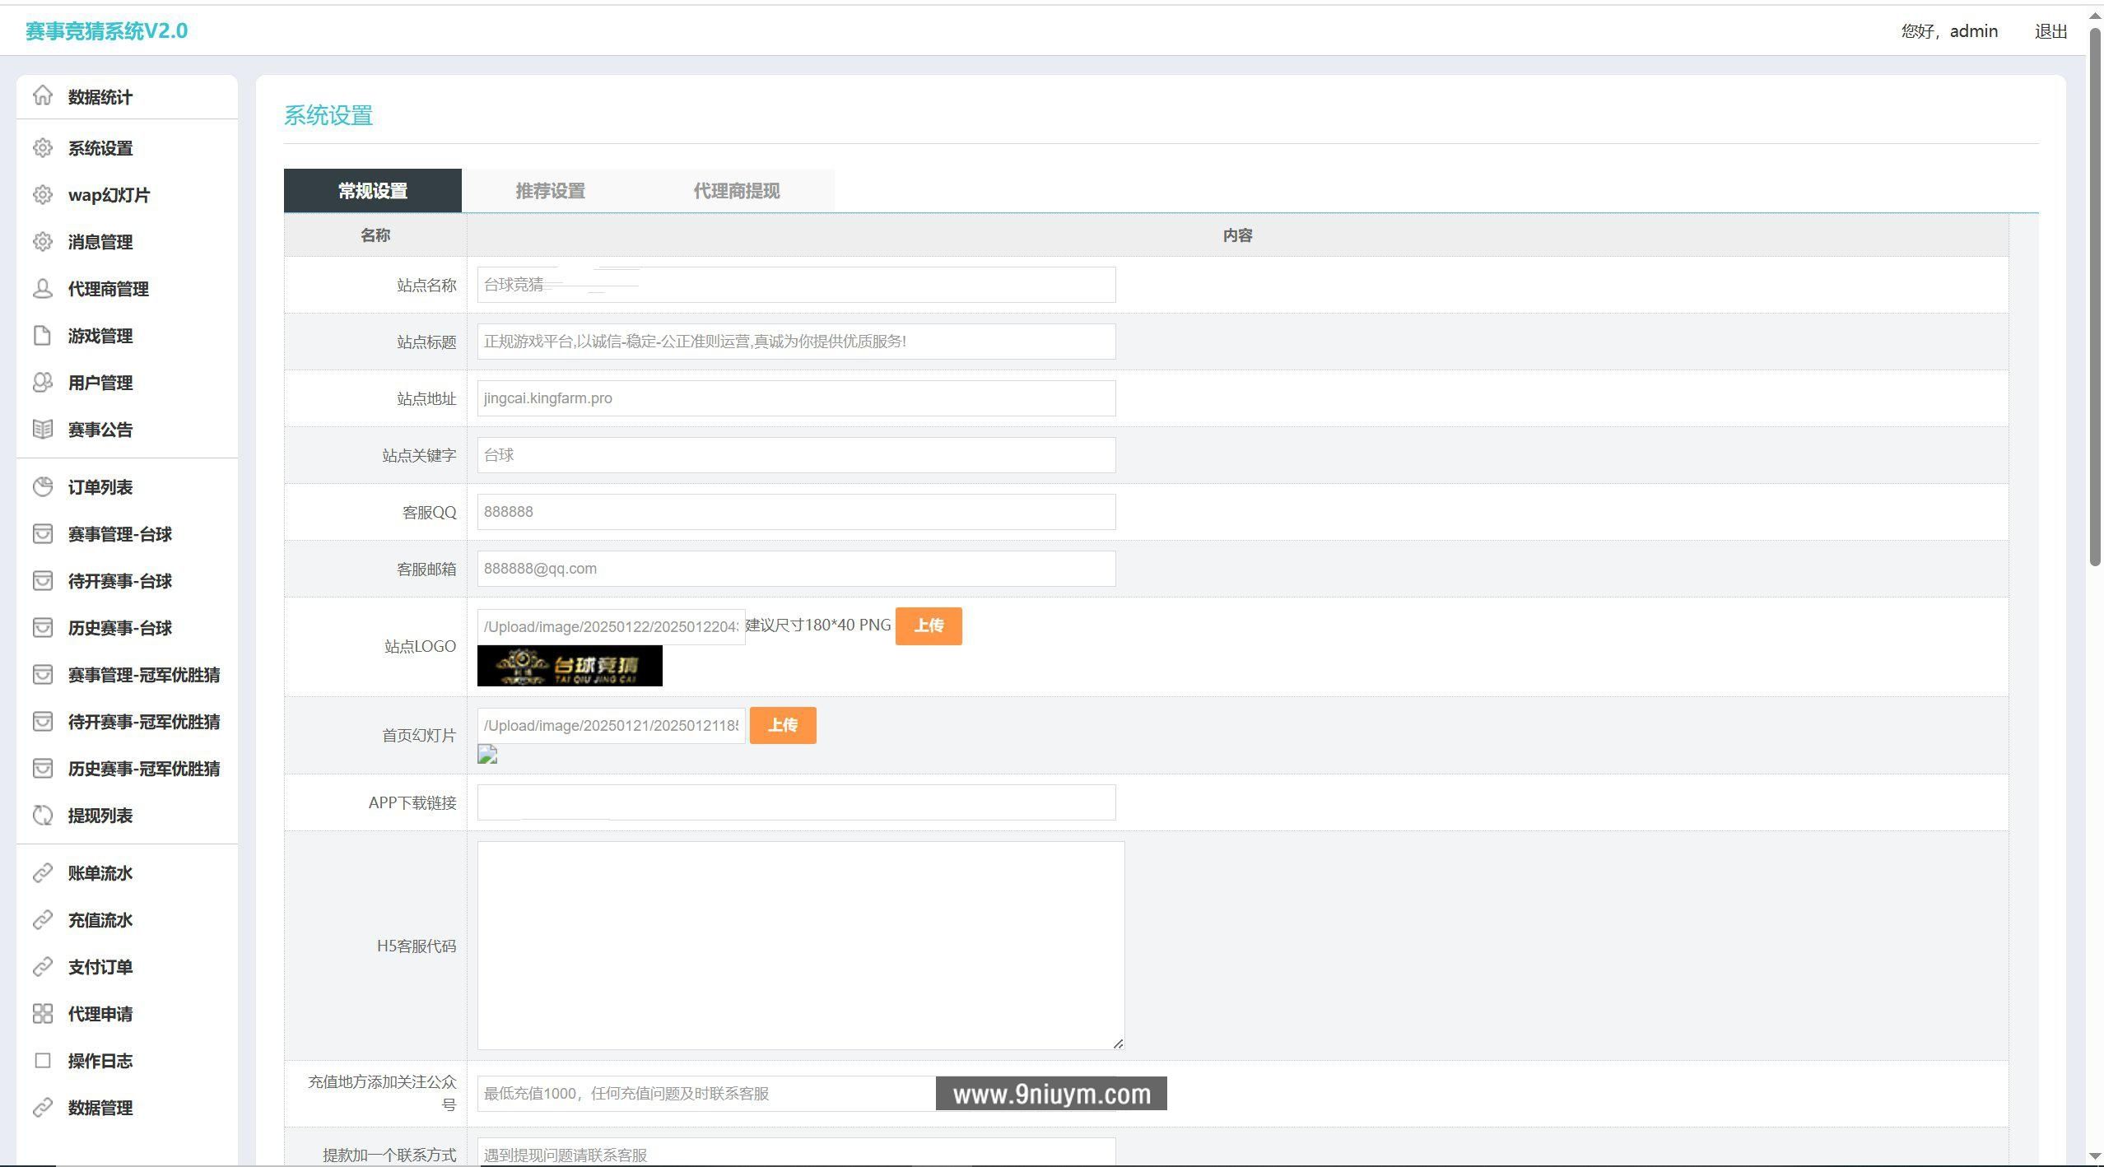Screen dimensions: 2104x1167
Task: Click the admin username in header
Action: pyautogui.click(x=1974, y=31)
